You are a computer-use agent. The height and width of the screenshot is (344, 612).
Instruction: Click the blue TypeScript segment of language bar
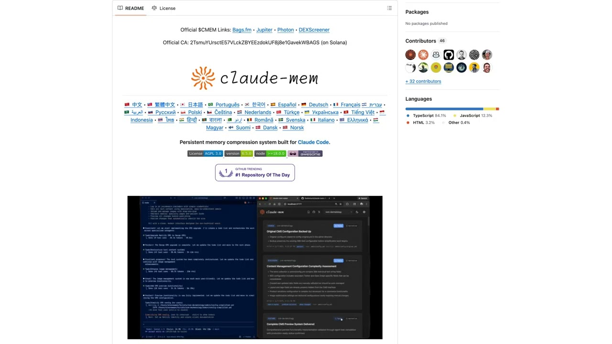(x=444, y=109)
